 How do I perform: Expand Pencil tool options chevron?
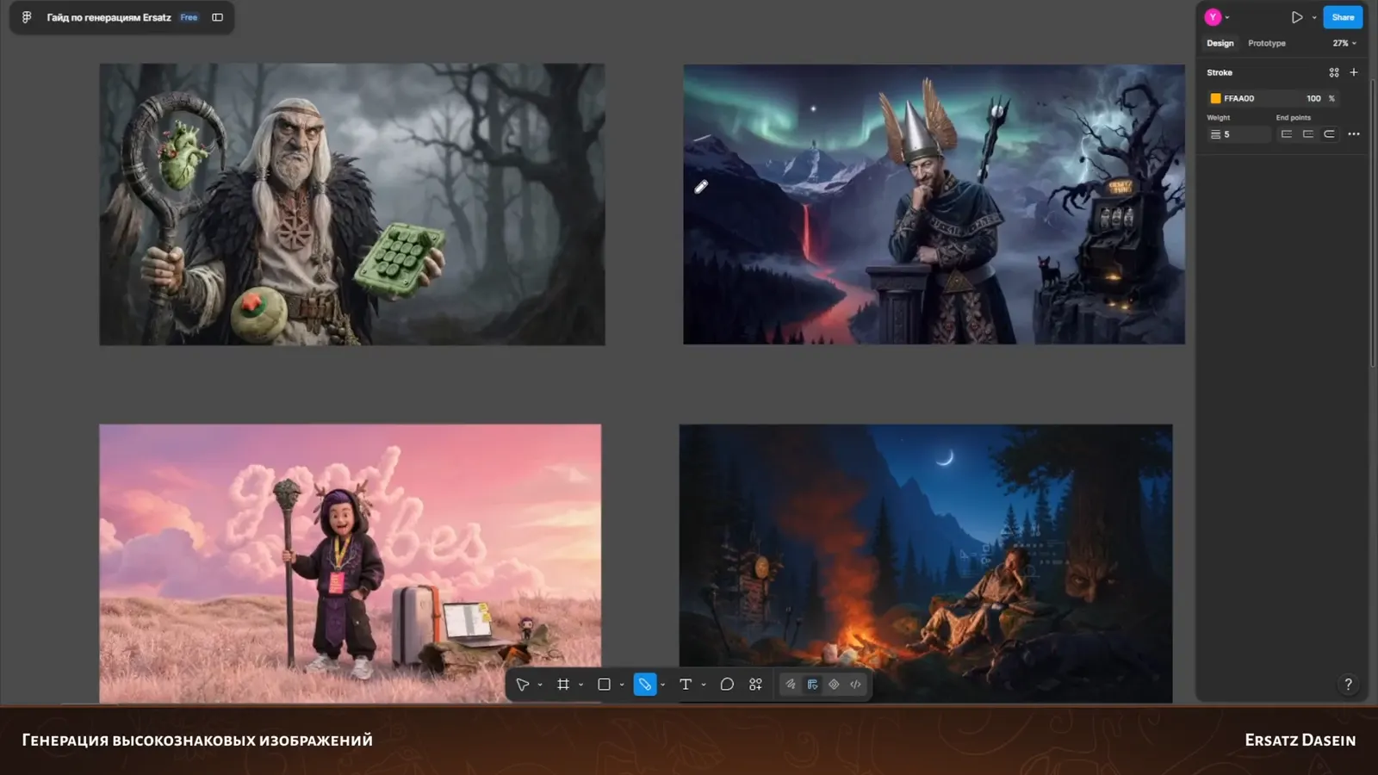click(662, 685)
